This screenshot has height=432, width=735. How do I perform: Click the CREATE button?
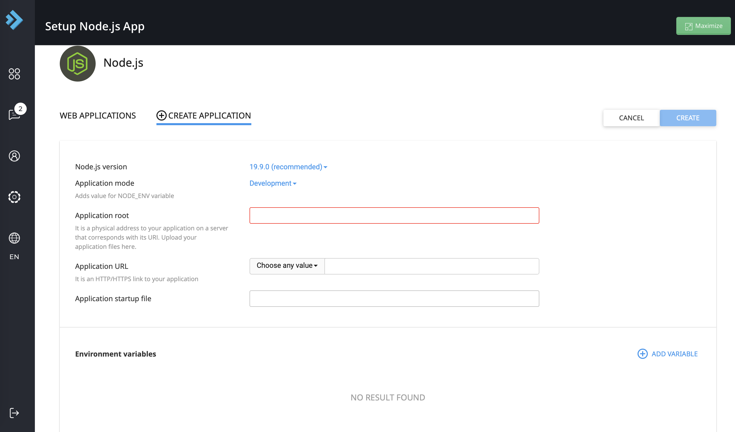[688, 118]
